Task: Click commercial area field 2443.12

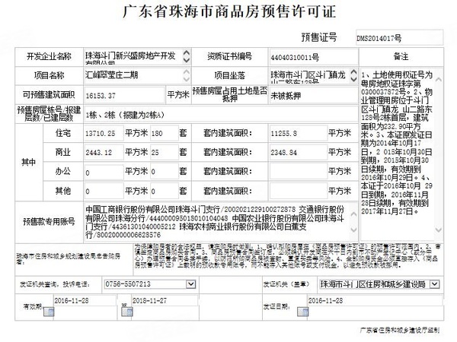Action: click(x=104, y=152)
